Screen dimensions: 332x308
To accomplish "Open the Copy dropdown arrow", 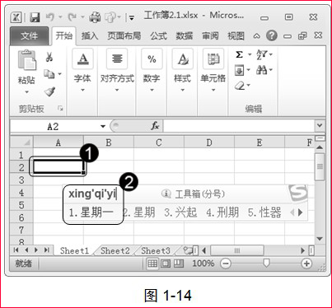I will [59, 74].
